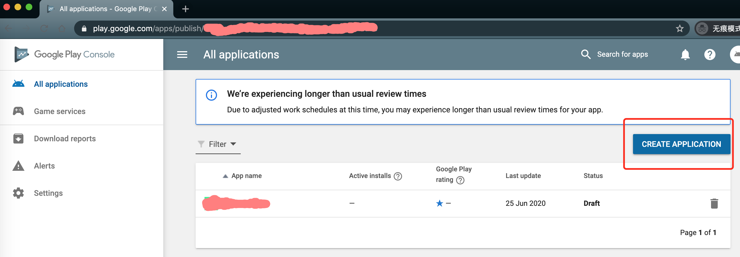Click the Page 1 of 1 indicator
This screenshot has width=740, height=257.
(698, 232)
